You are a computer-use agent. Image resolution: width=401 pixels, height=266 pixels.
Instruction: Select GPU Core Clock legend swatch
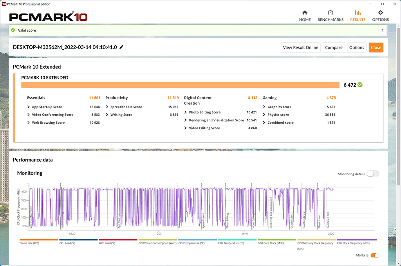[277, 240]
